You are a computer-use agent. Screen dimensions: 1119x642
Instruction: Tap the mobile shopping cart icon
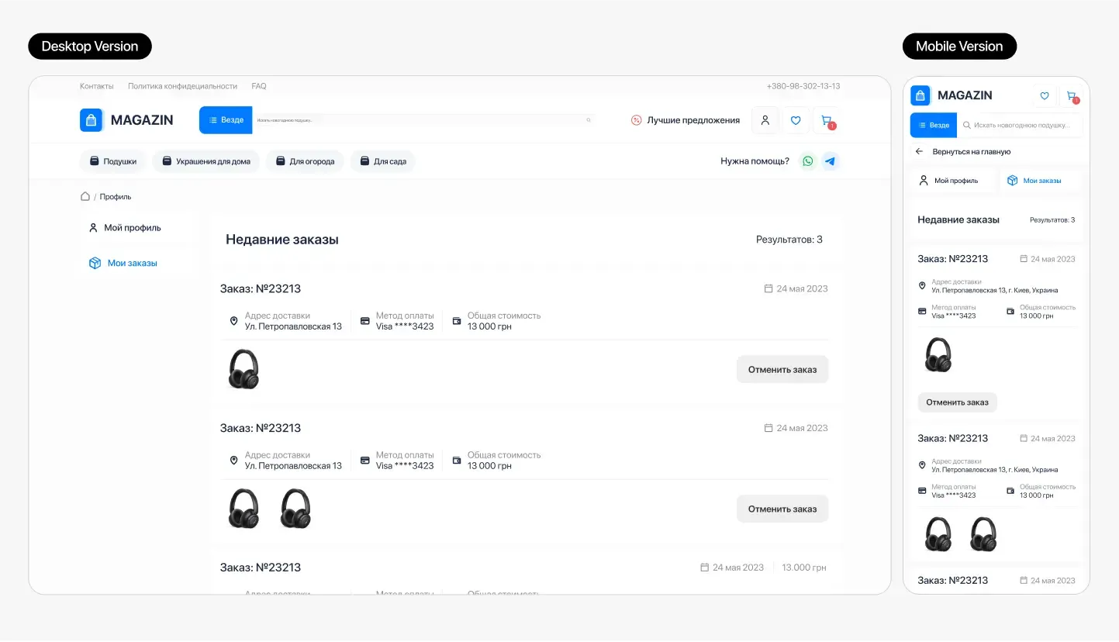[1072, 96]
